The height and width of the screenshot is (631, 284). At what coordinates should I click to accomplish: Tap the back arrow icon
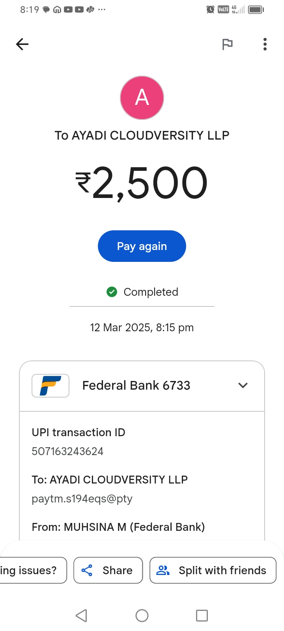(x=22, y=44)
